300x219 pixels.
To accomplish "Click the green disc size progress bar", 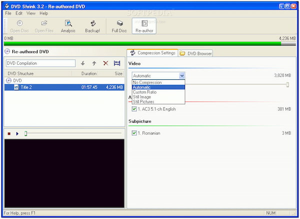I will 150,44.
